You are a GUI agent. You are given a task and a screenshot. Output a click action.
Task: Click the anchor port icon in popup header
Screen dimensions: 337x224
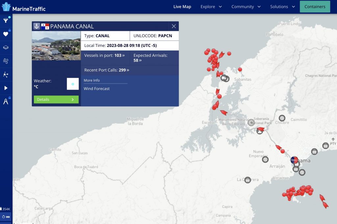[x=37, y=26]
